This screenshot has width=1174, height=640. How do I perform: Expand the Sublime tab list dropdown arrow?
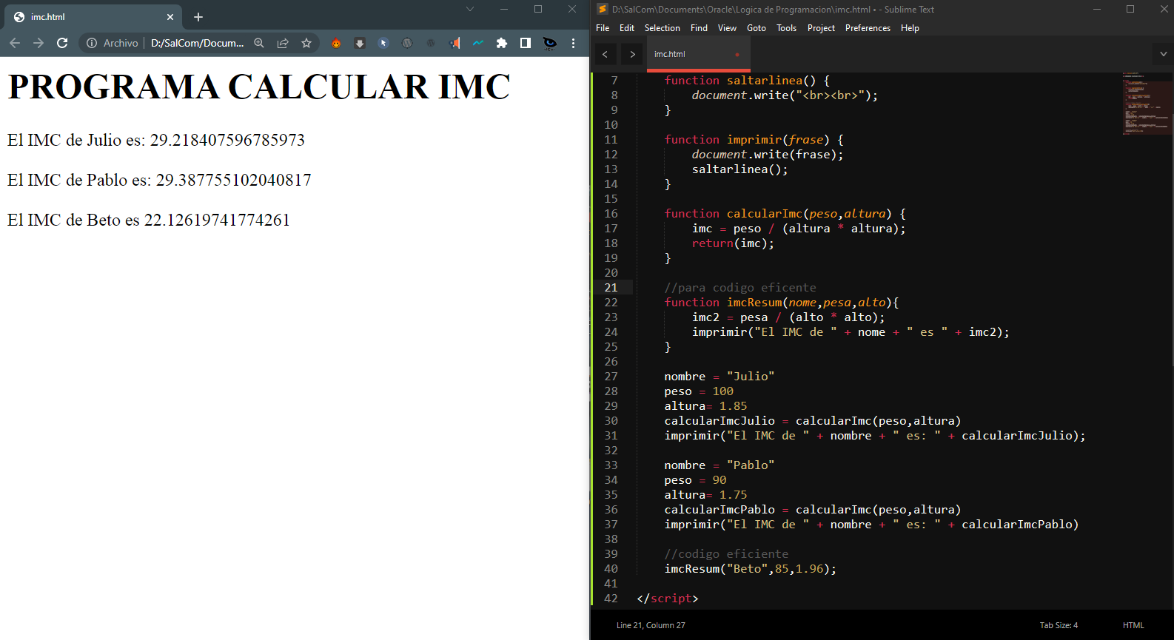(x=1163, y=54)
